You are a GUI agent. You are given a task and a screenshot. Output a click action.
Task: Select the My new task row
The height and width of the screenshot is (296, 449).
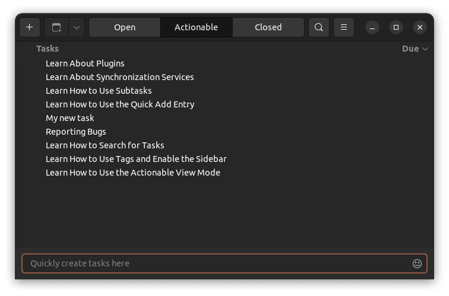[224, 118]
